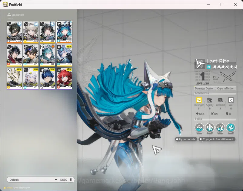Click the attack value 84
243x191 pixels.
click(x=216, y=114)
